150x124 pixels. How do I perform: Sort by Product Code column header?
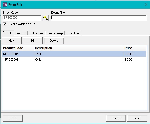coord(18,48)
